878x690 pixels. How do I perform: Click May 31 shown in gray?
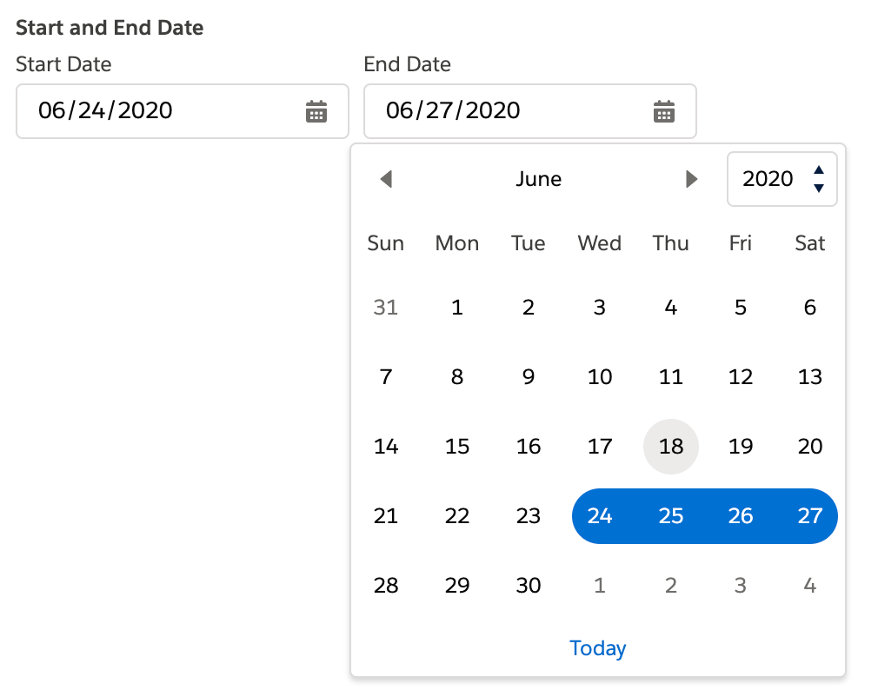coord(386,307)
